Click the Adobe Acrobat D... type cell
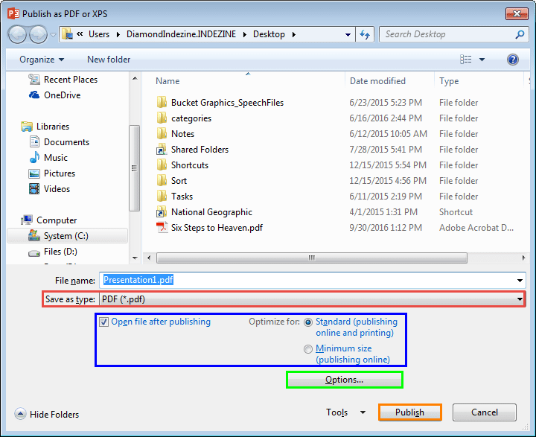The height and width of the screenshot is (437, 536). click(476, 228)
